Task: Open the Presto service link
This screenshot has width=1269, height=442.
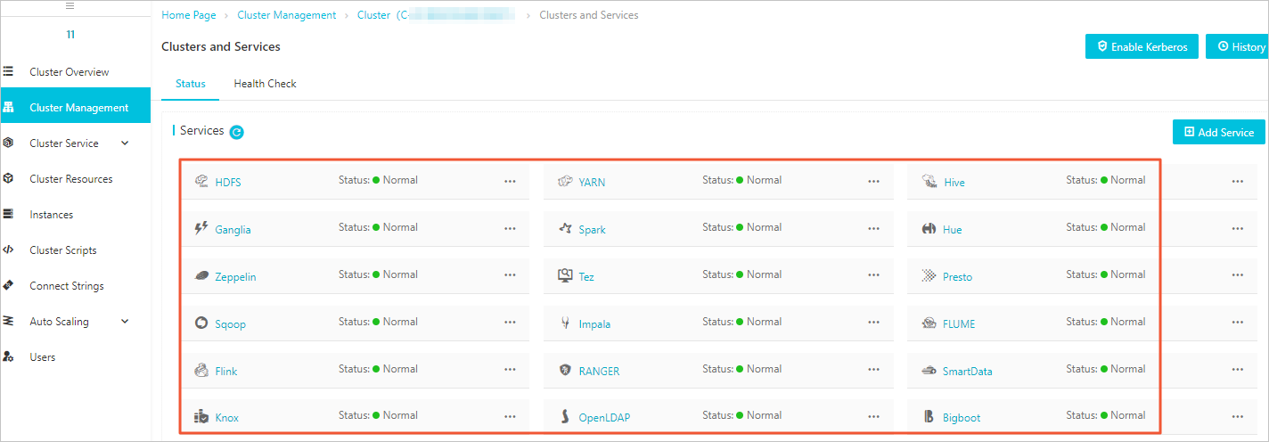Action: point(957,277)
